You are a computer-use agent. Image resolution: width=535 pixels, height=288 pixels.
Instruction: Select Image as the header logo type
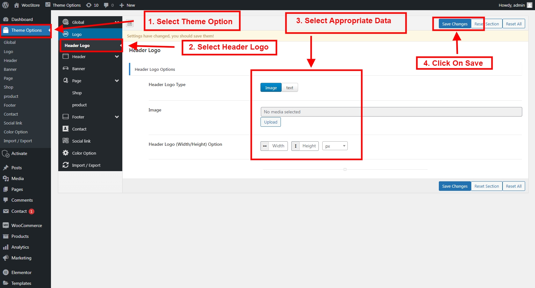(271, 88)
